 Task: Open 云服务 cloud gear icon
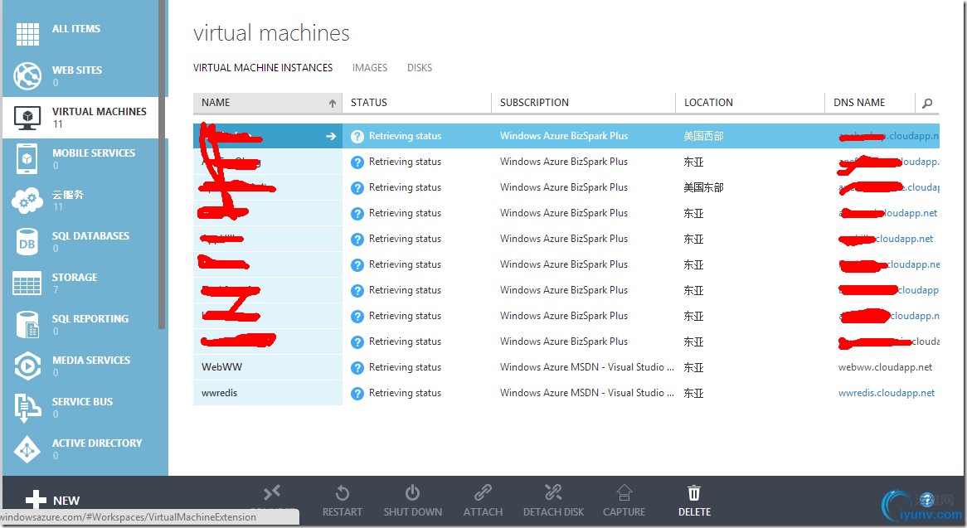(x=27, y=201)
